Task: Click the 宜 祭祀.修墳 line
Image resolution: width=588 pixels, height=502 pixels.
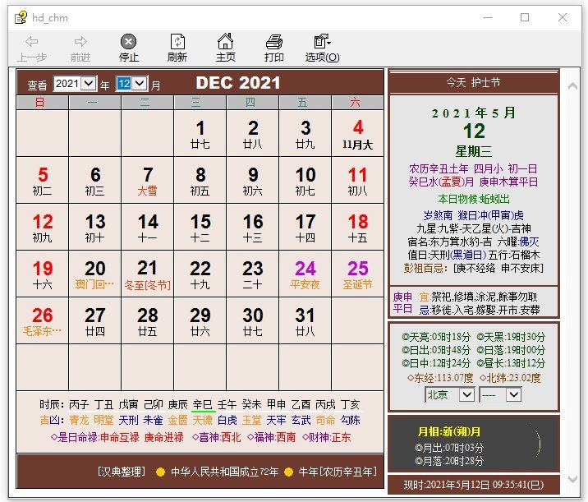Action: (x=478, y=297)
